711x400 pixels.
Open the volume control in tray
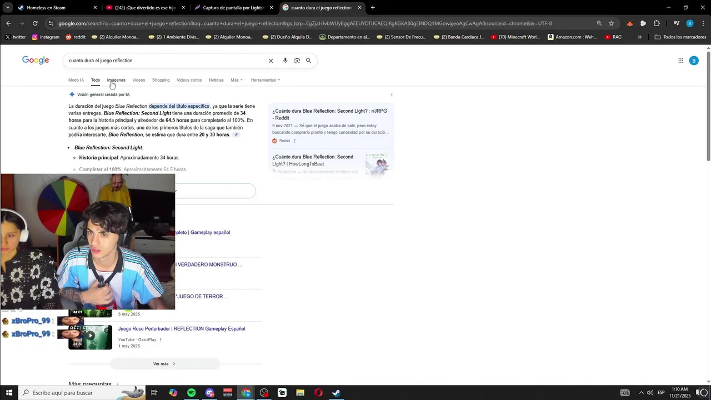coord(650,393)
